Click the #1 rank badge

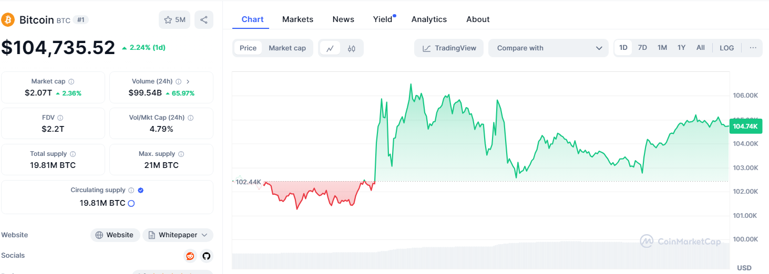[x=80, y=20]
